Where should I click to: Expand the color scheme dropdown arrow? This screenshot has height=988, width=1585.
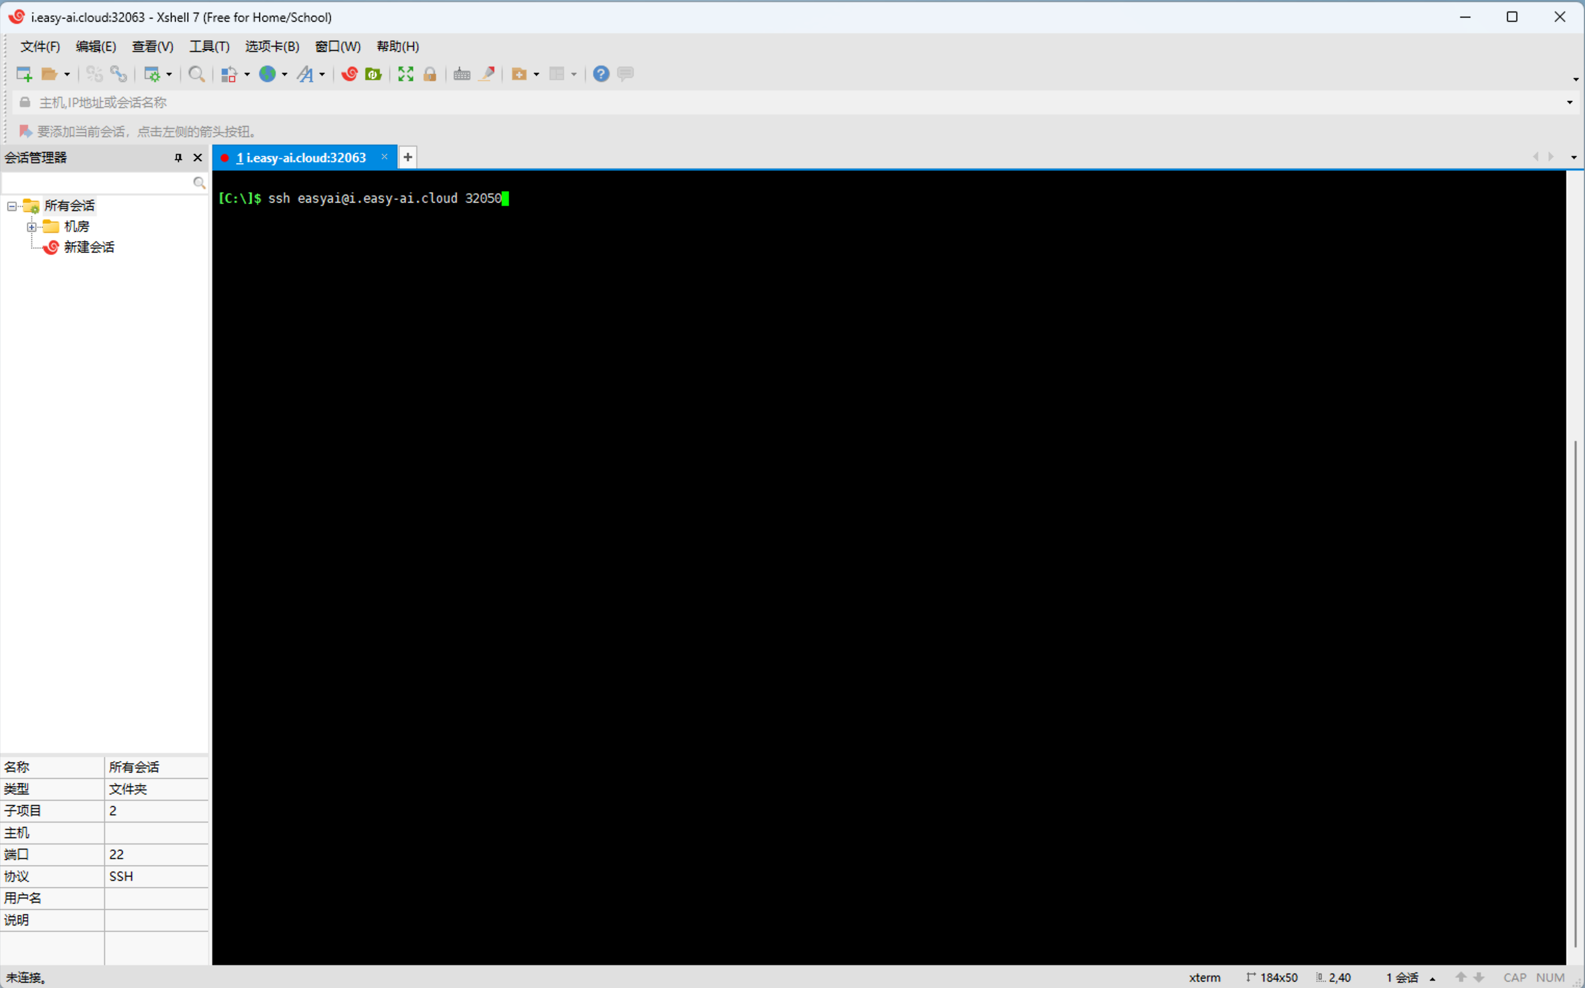pos(247,74)
